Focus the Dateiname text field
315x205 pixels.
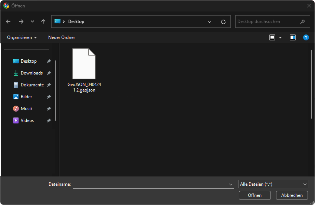tap(150, 184)
